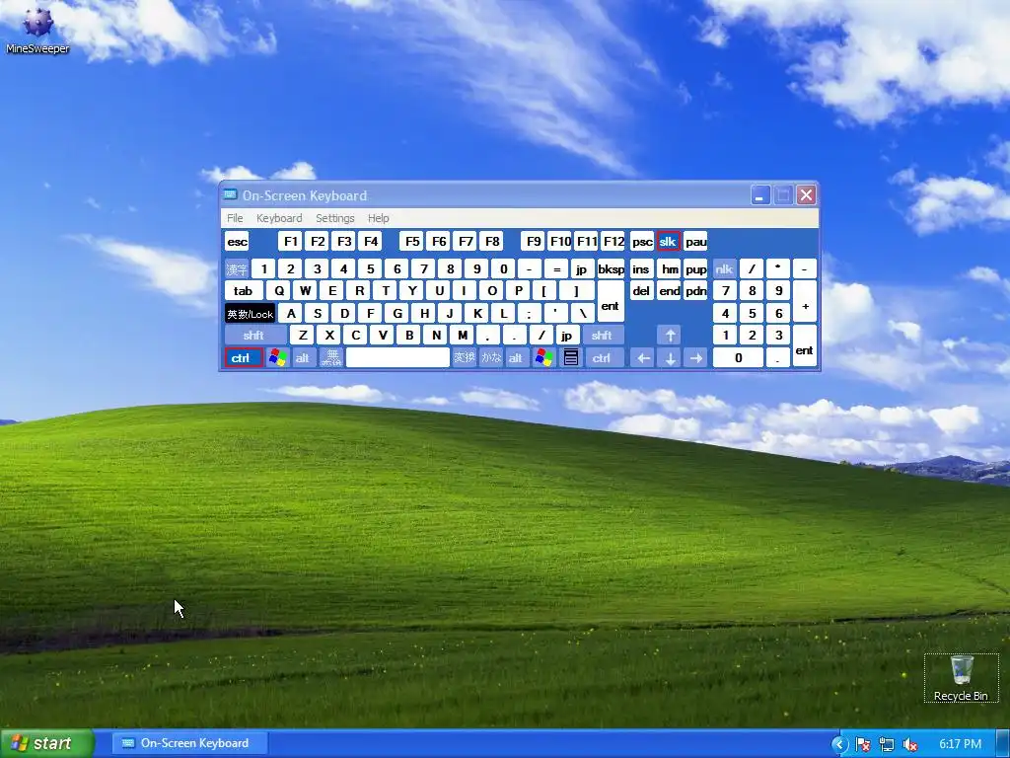Screen dimensions: 1010x758
Task: Toggle the left alt key
Action: click(304, 357)
